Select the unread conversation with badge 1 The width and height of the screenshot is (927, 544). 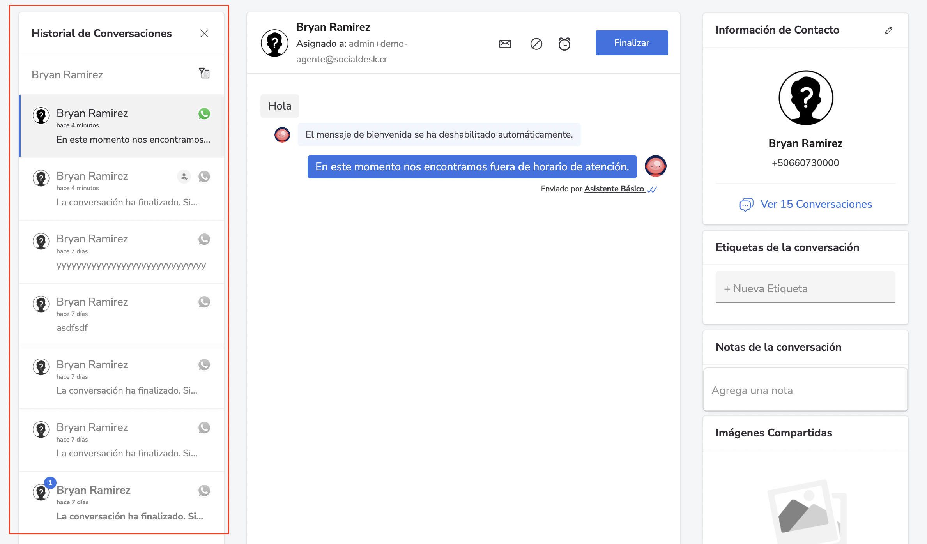click(121, 503)
